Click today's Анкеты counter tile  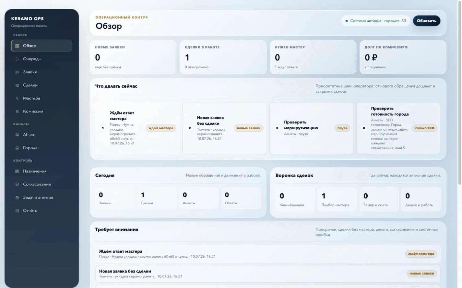(199, 198)
